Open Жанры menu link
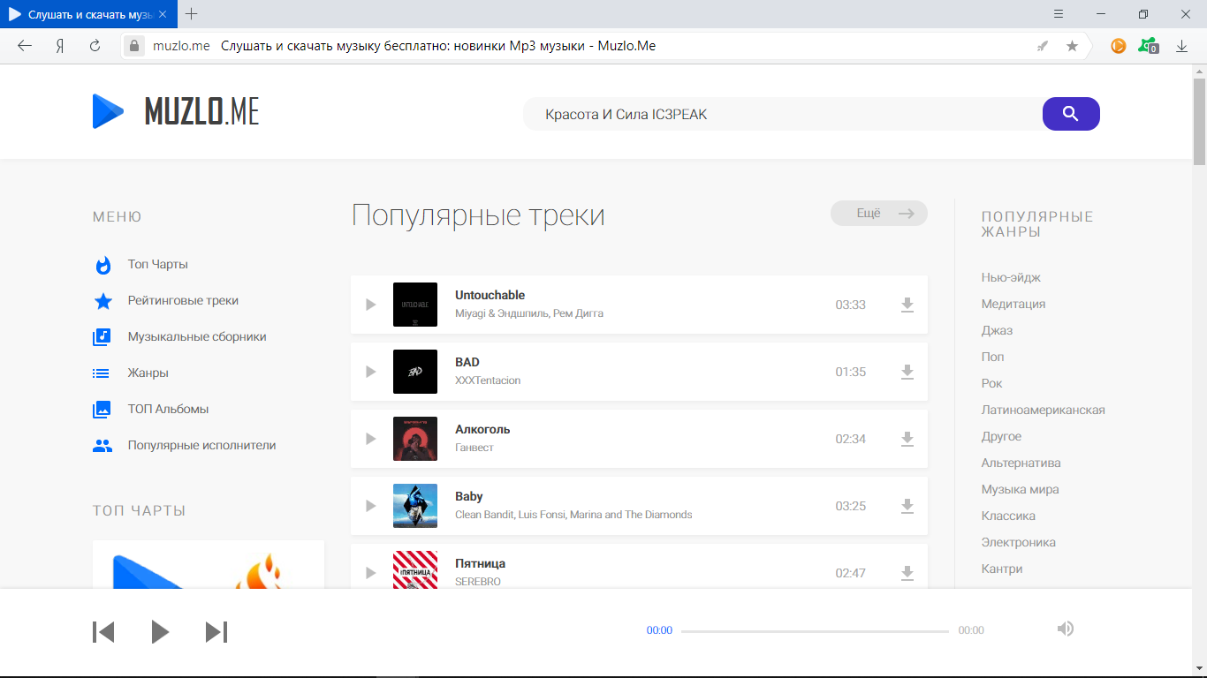The image size is (1207, 678). click(x=148, y=373)
